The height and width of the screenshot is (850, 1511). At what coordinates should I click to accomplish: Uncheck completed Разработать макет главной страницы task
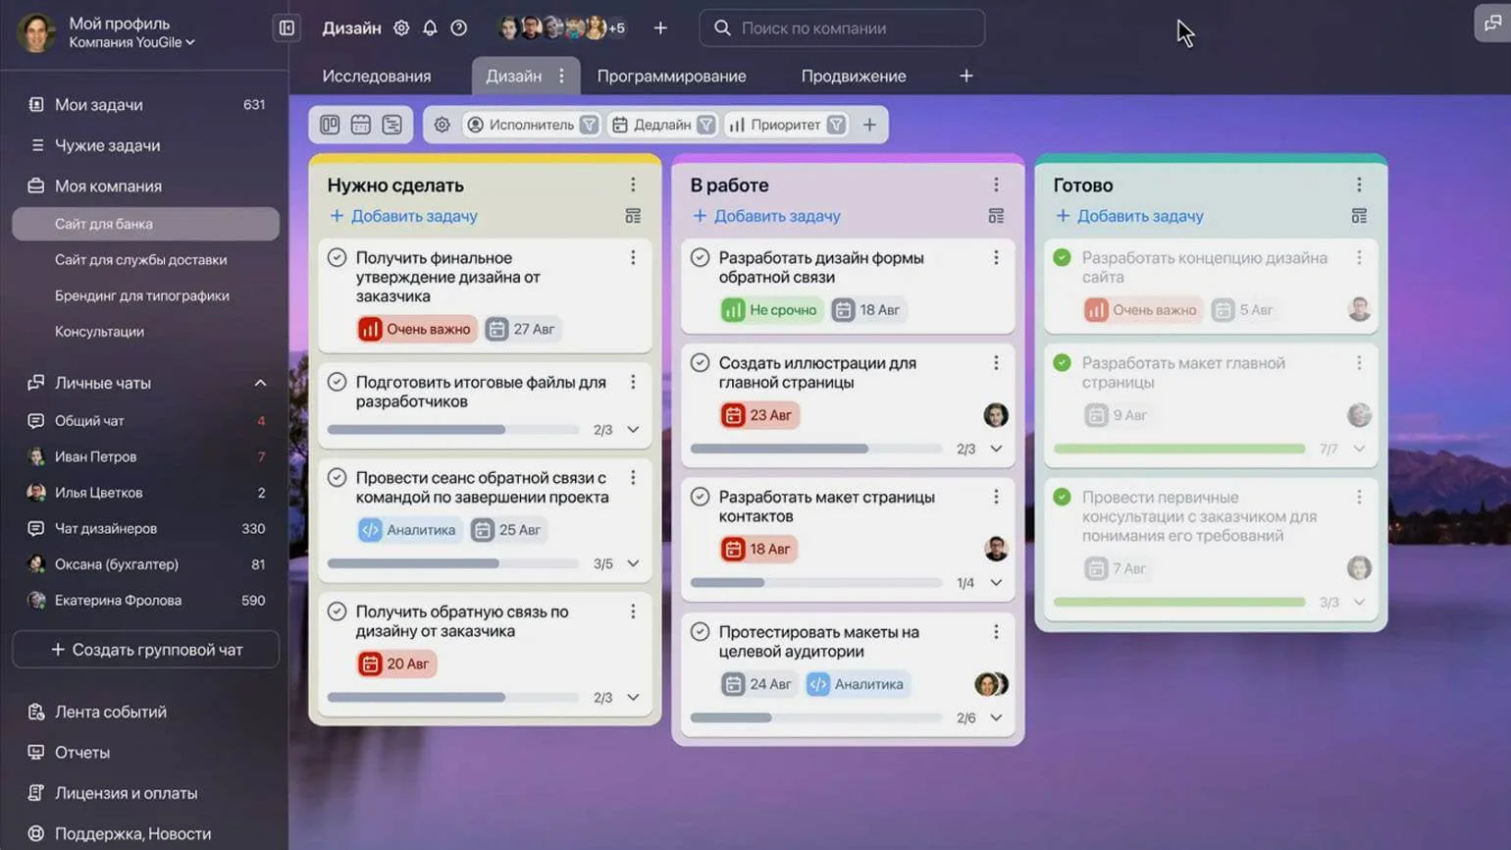click(1062, 362)
